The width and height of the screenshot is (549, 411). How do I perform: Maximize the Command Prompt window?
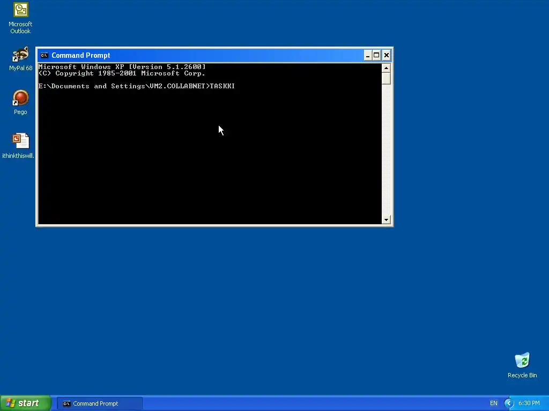[376, 55]
